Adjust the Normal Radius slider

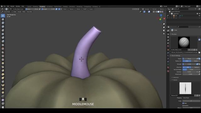191,70
